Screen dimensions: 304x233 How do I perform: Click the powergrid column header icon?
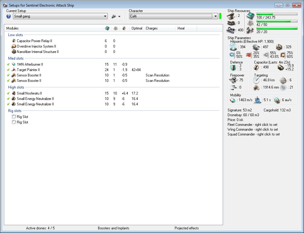click(x=116, y=28)
